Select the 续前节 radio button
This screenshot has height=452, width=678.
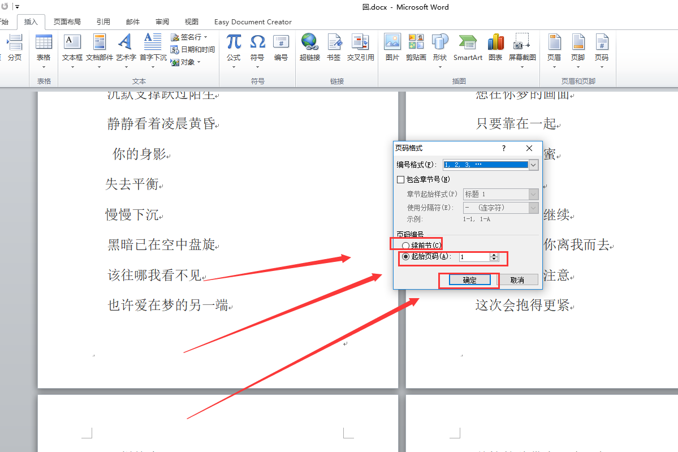[x=405, y=244]
